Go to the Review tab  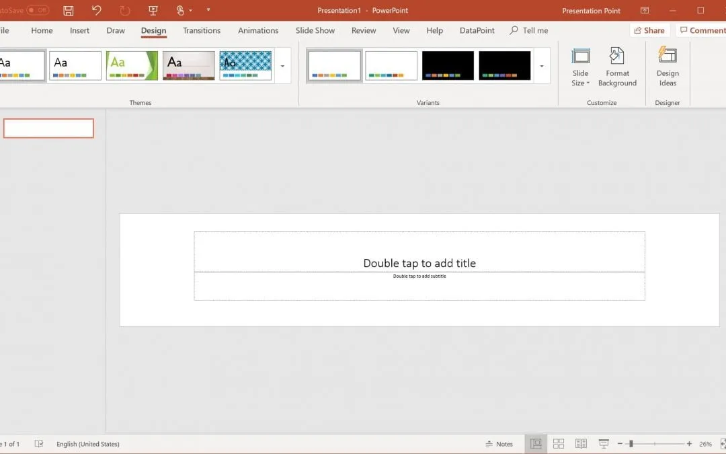point(364,30)
